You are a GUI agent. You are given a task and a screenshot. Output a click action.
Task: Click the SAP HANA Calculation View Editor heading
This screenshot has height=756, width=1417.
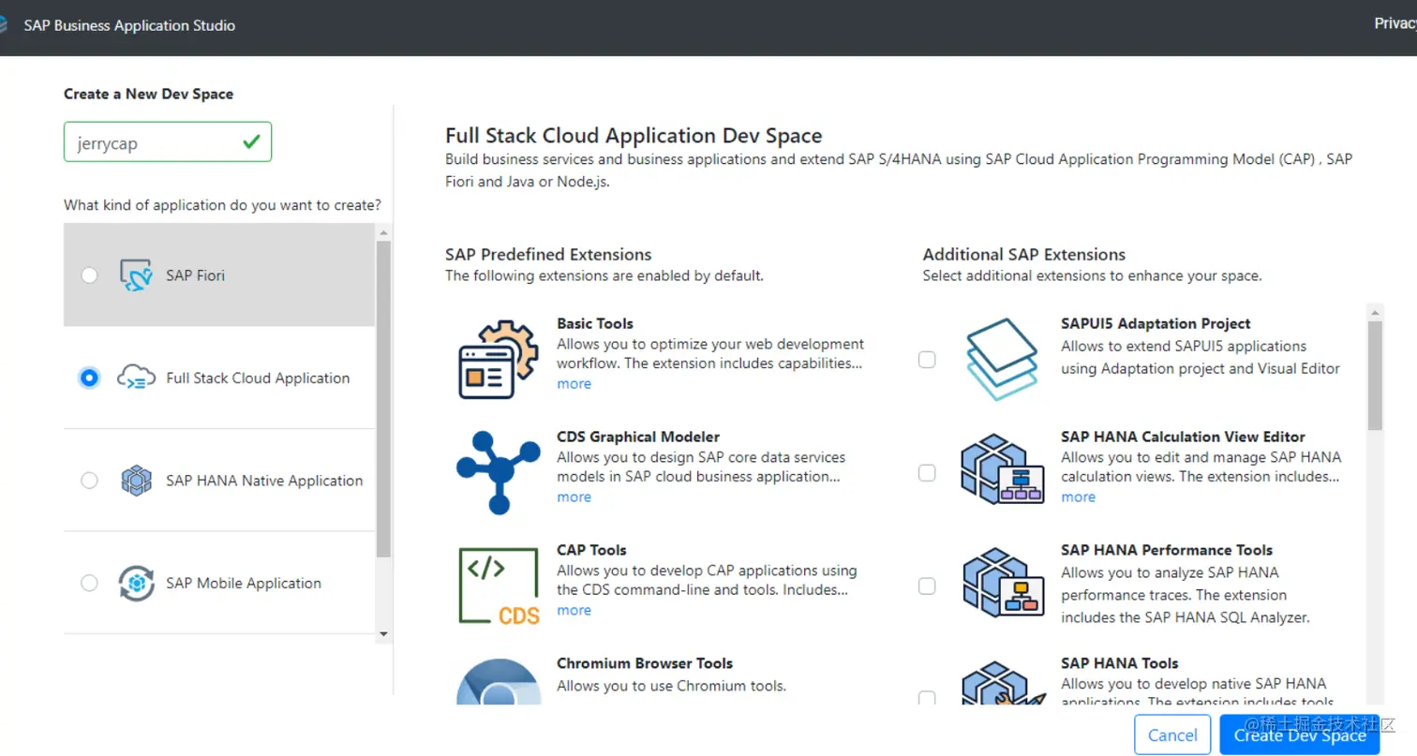1183,437
